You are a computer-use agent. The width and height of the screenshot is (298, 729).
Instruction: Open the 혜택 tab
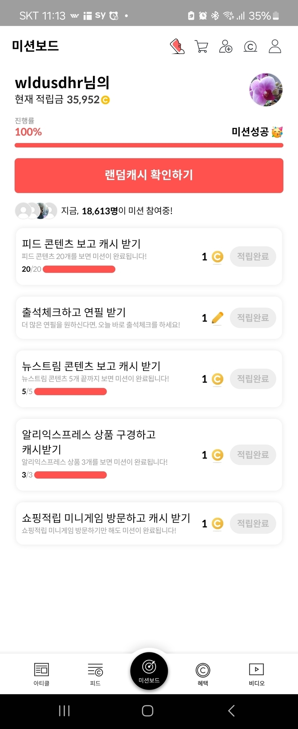click(203, 674)
